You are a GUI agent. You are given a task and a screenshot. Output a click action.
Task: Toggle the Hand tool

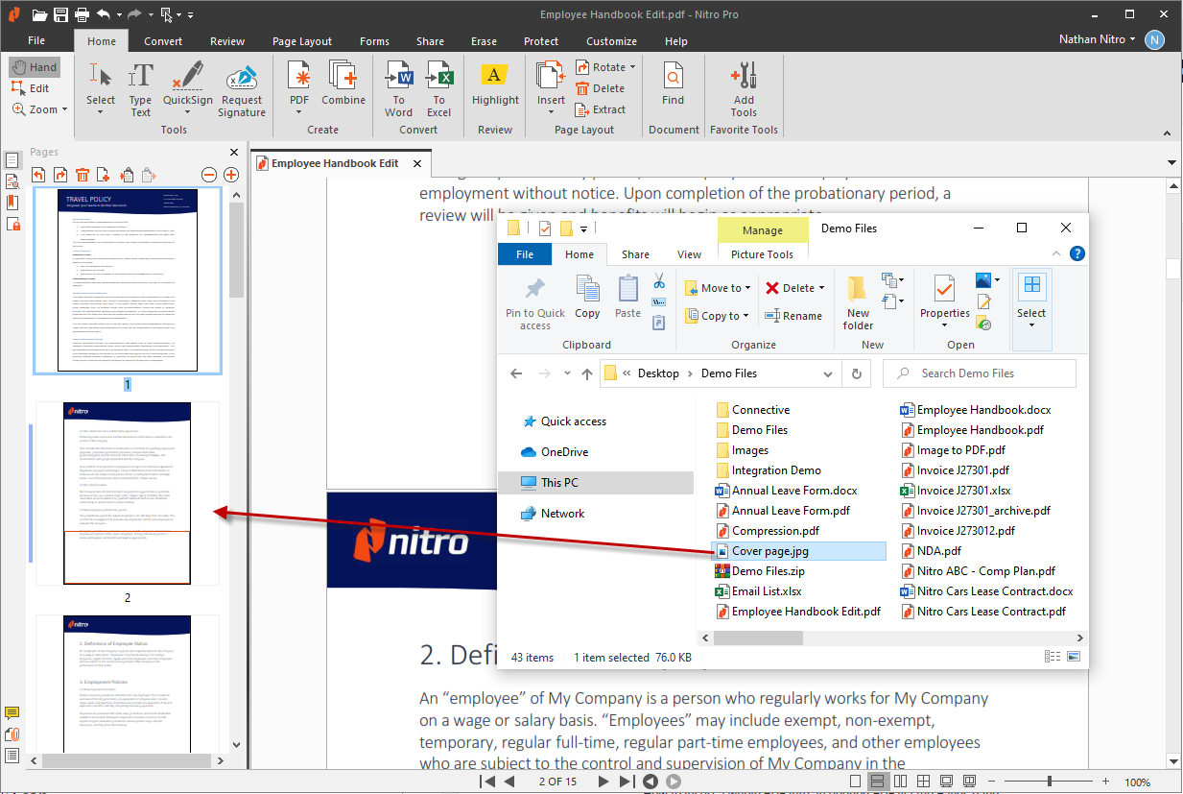pos(35,67)
